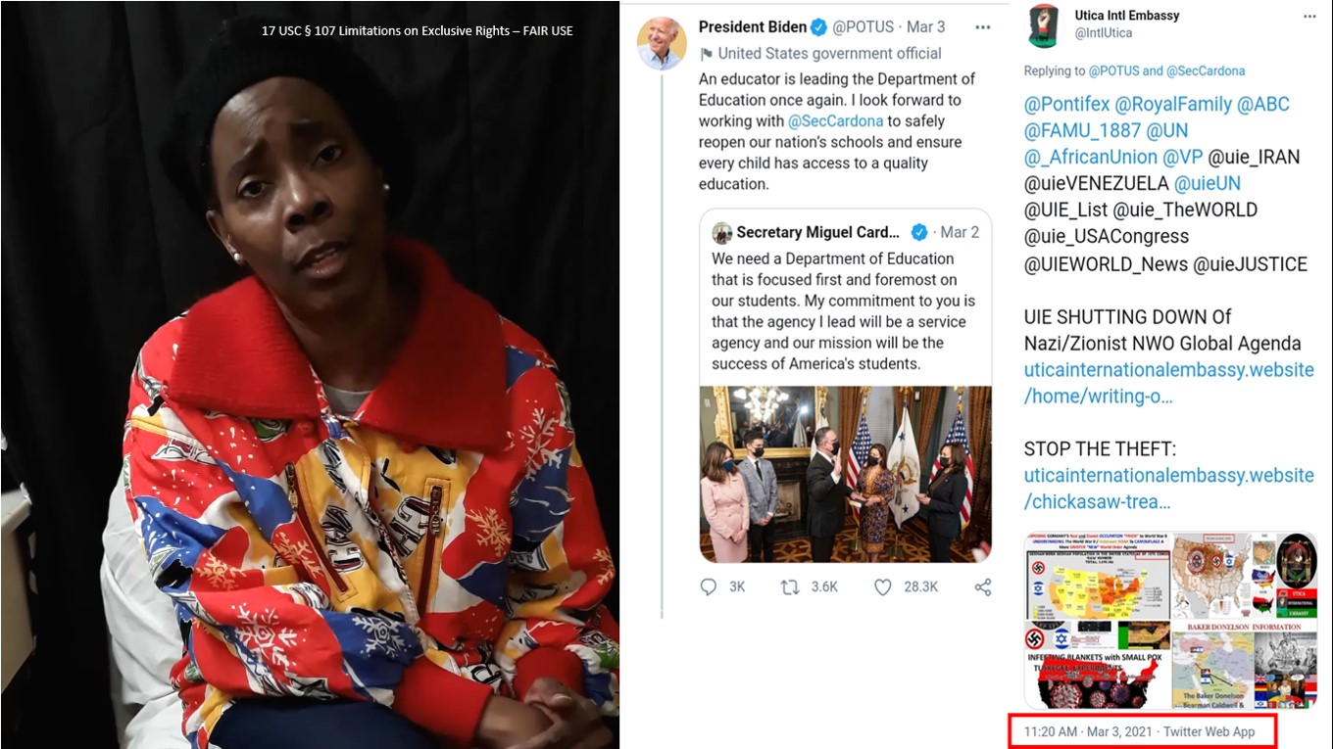Open the US map image in collage
The width and height of the screenshot is (1333, 749).
[1097, 576]
